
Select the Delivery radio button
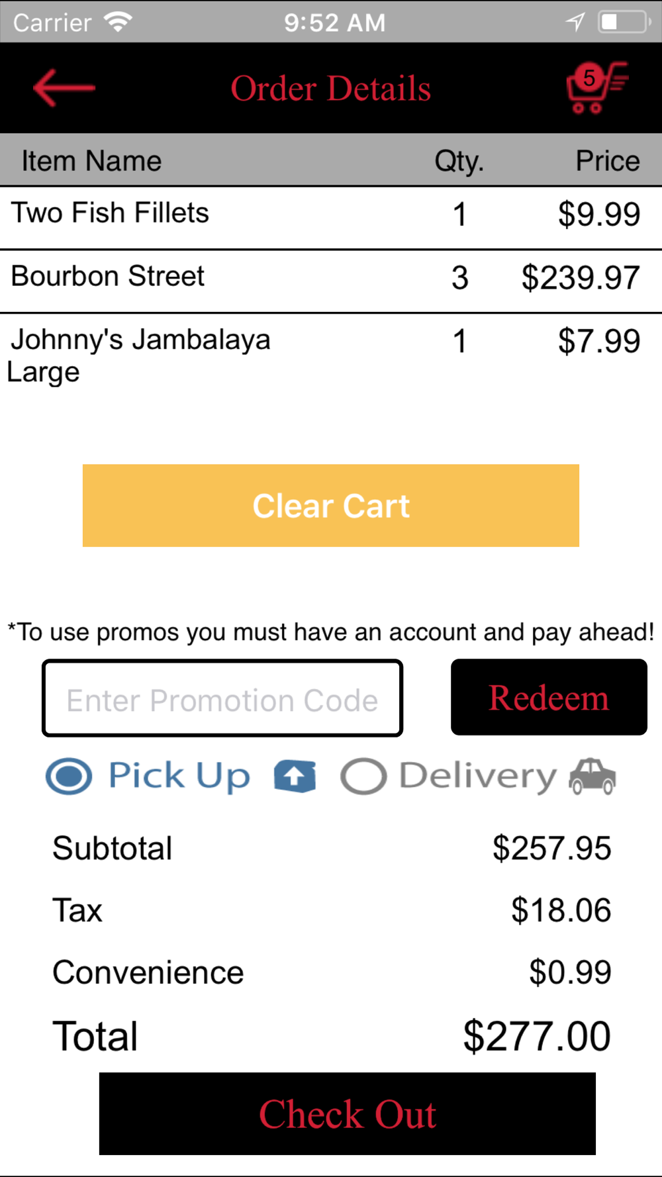(x=363, y=776)
